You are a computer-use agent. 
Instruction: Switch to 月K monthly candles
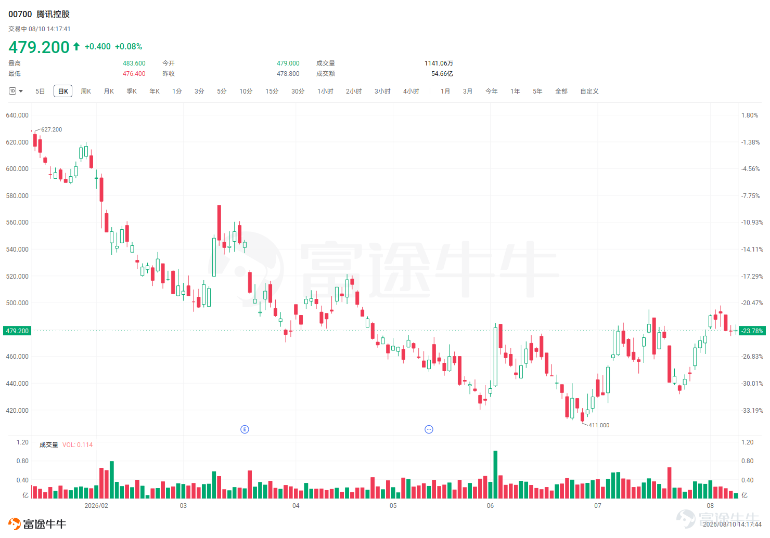tap(109, 91)
